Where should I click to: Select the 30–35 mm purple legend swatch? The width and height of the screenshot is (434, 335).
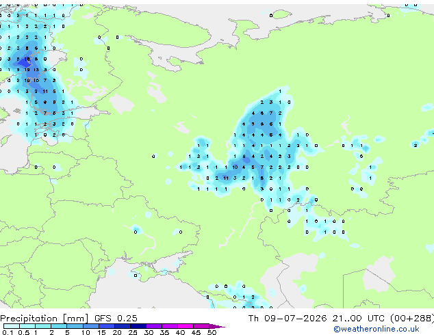(x=153, y=326)
